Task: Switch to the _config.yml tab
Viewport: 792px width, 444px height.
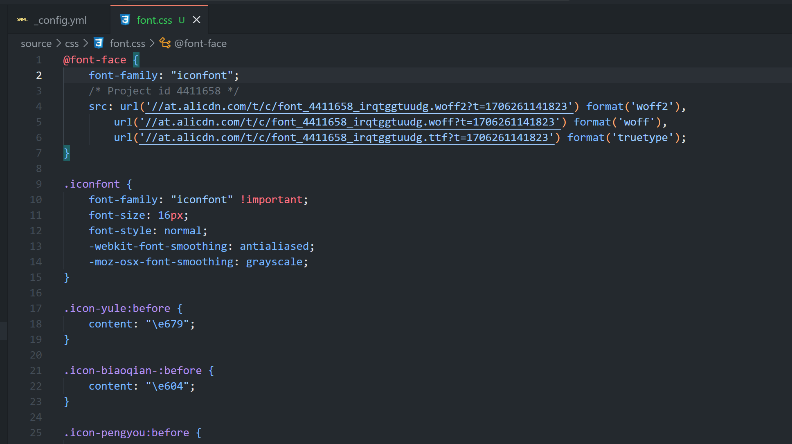Action: [59, 20]
